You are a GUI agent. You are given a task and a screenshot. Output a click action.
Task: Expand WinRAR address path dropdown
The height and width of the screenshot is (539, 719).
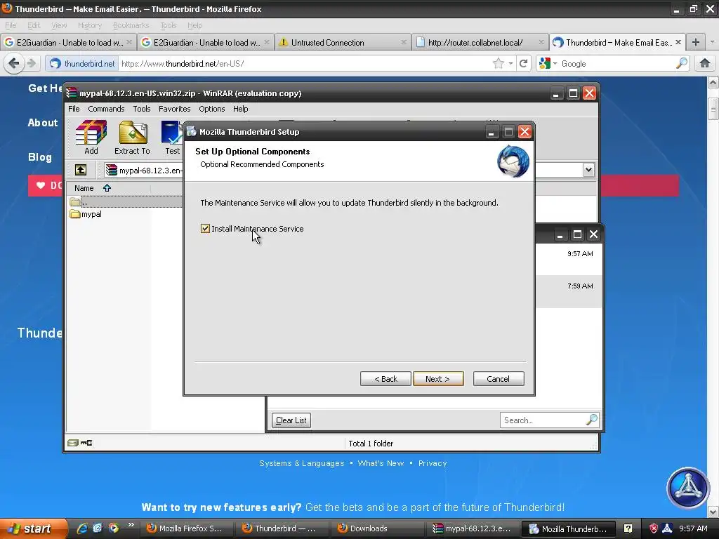pos(588,170)
